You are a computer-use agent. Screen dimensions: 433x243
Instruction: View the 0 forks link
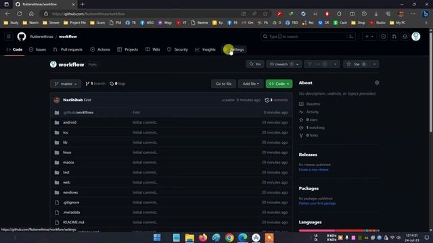tap(309, 135)
